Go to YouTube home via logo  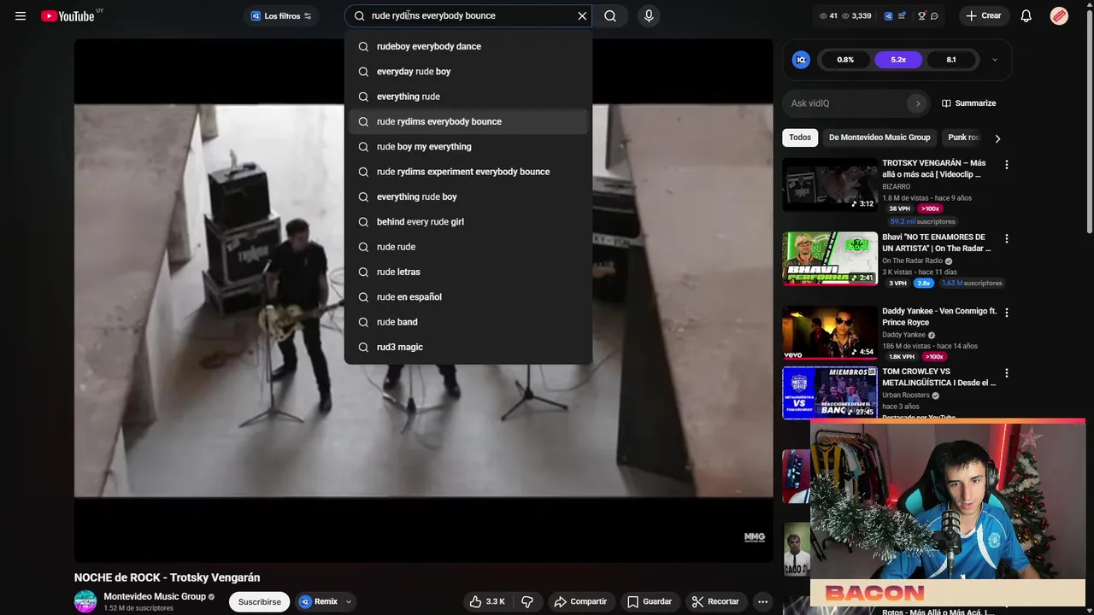point(68,16)
